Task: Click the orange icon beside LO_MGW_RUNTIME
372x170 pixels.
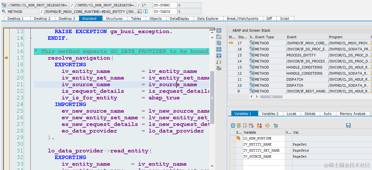Action: tap(239, 138)
